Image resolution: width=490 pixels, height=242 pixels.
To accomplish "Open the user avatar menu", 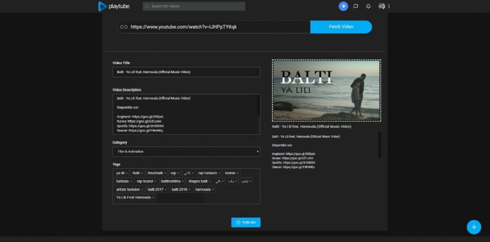I will tap(381, 6).
